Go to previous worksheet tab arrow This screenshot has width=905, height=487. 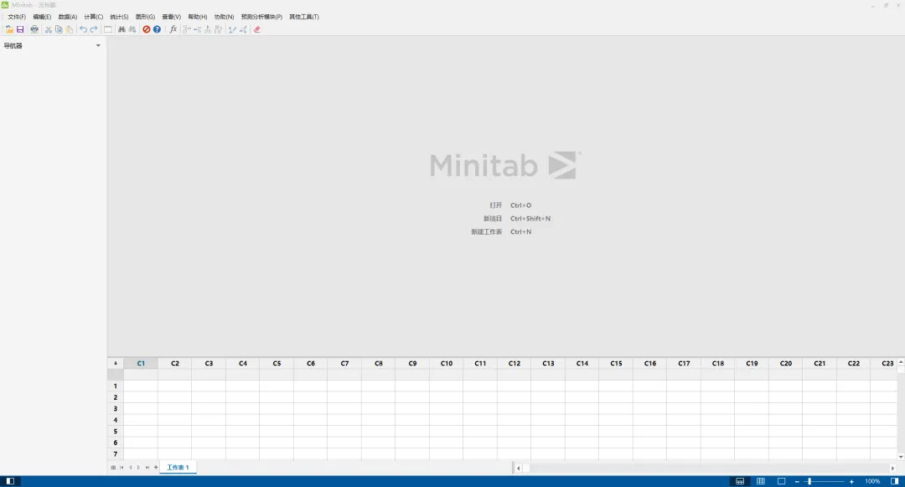click(131, 468)
